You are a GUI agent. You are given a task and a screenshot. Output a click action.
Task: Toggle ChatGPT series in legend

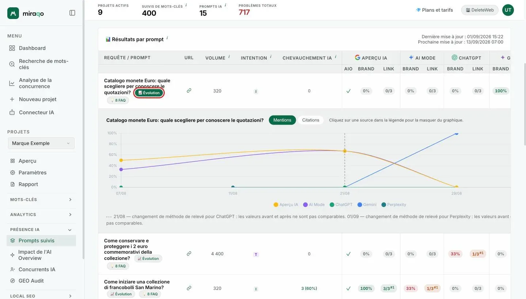[341, 205]
